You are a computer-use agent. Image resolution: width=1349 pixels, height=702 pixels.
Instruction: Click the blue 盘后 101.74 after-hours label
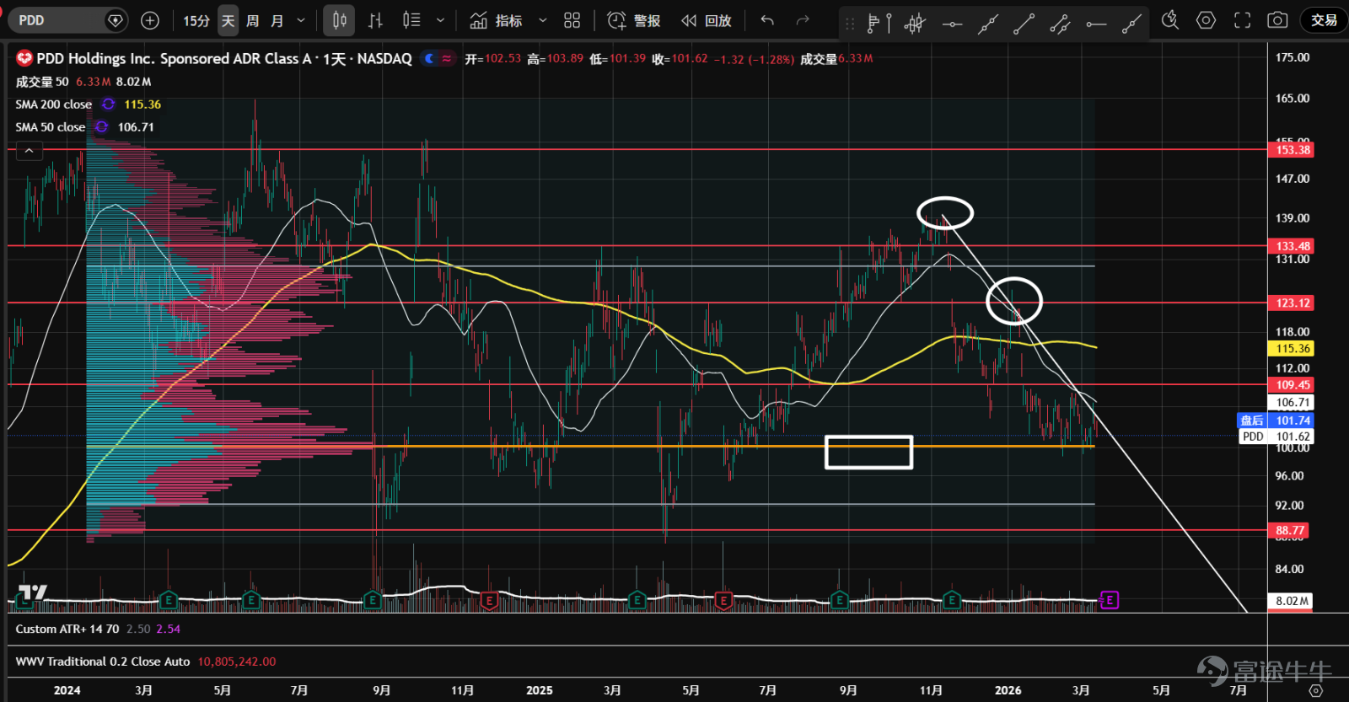(1276, 420)
